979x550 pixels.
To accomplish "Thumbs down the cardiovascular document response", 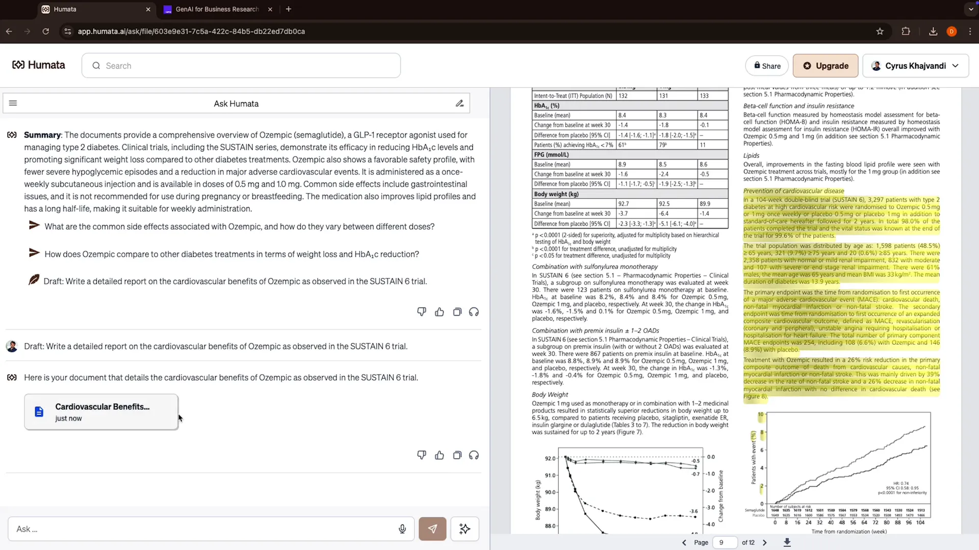I will 422,455.
